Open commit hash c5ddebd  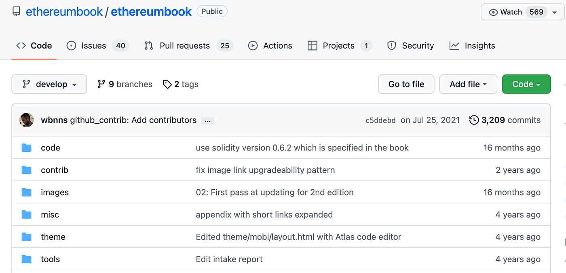tap(380, 121)
